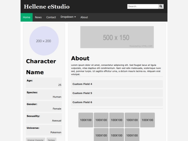
Task: Open the Contact nav item
Action: [x=51, y=17]
